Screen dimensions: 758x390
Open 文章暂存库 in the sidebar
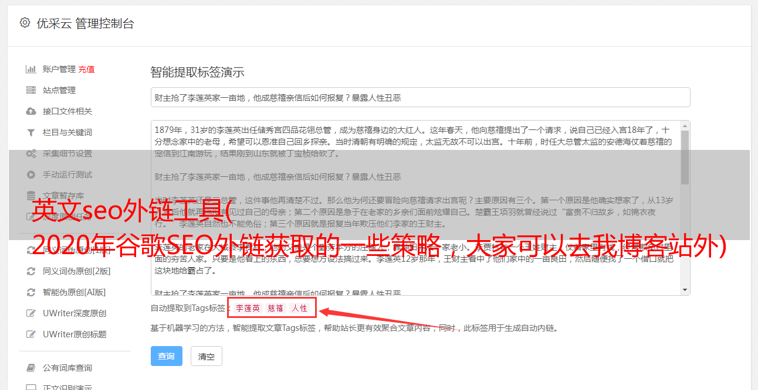63,196
